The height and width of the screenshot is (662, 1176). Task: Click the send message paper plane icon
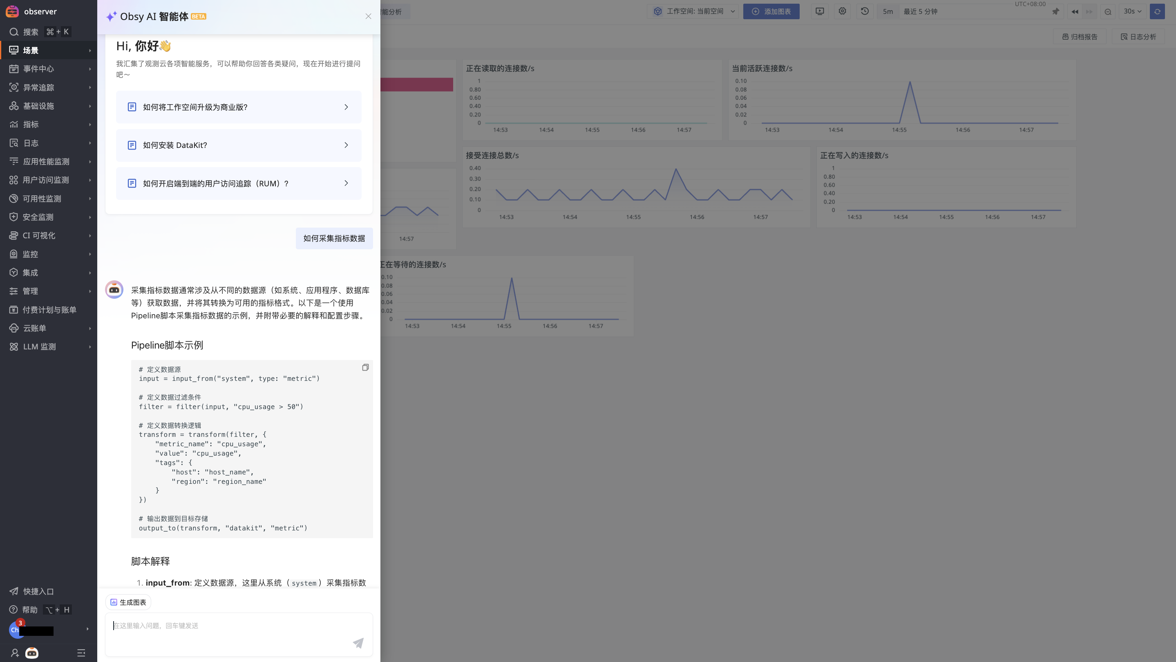[358, 643]
